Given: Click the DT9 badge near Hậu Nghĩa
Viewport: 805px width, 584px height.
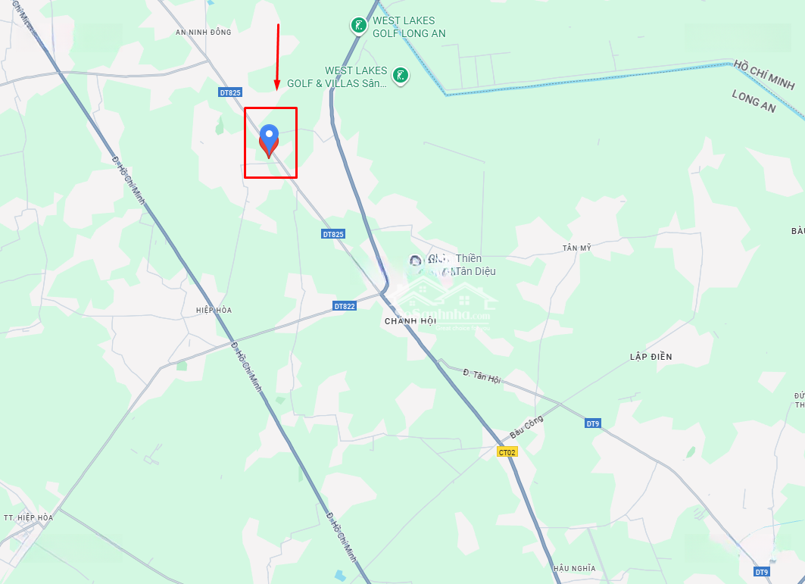Looking at the screenshot, I should (761, 572).
